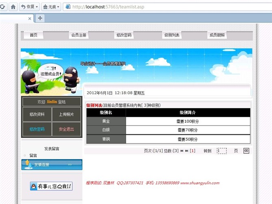Click the 友情连接 banner
Screen dimensions: 272x204
52,165
